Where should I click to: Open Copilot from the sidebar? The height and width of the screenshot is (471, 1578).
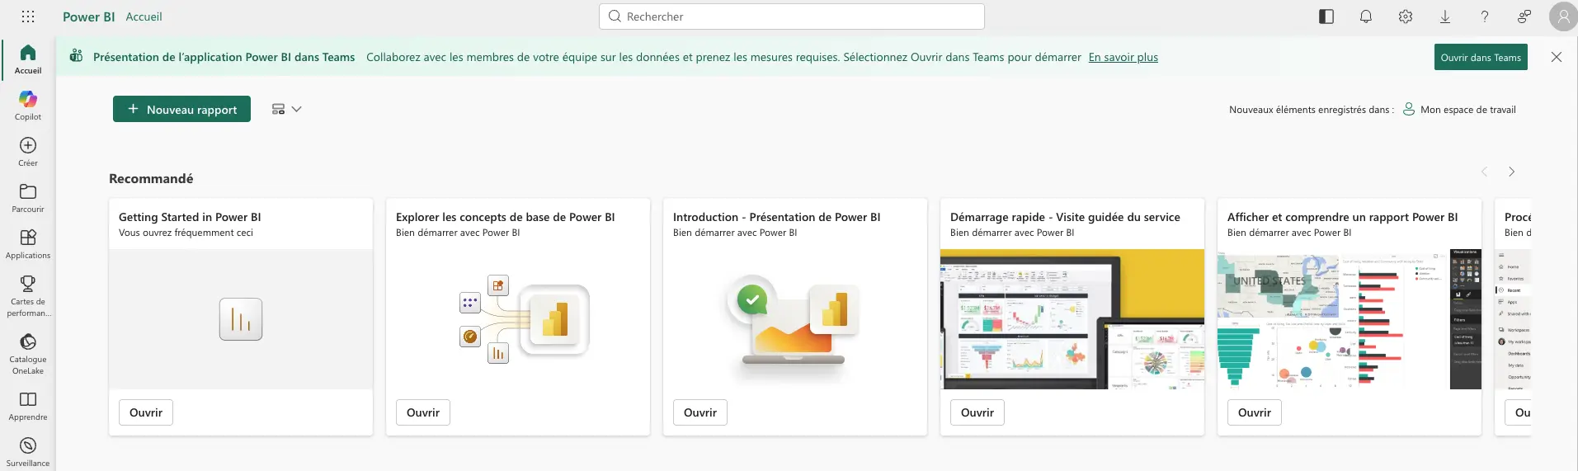[x=28, y=106]
